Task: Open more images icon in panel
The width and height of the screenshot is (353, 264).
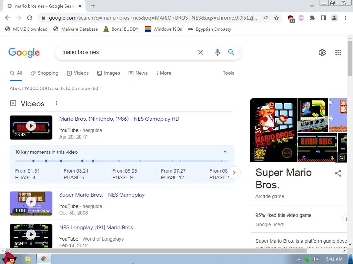Action: 342,157
